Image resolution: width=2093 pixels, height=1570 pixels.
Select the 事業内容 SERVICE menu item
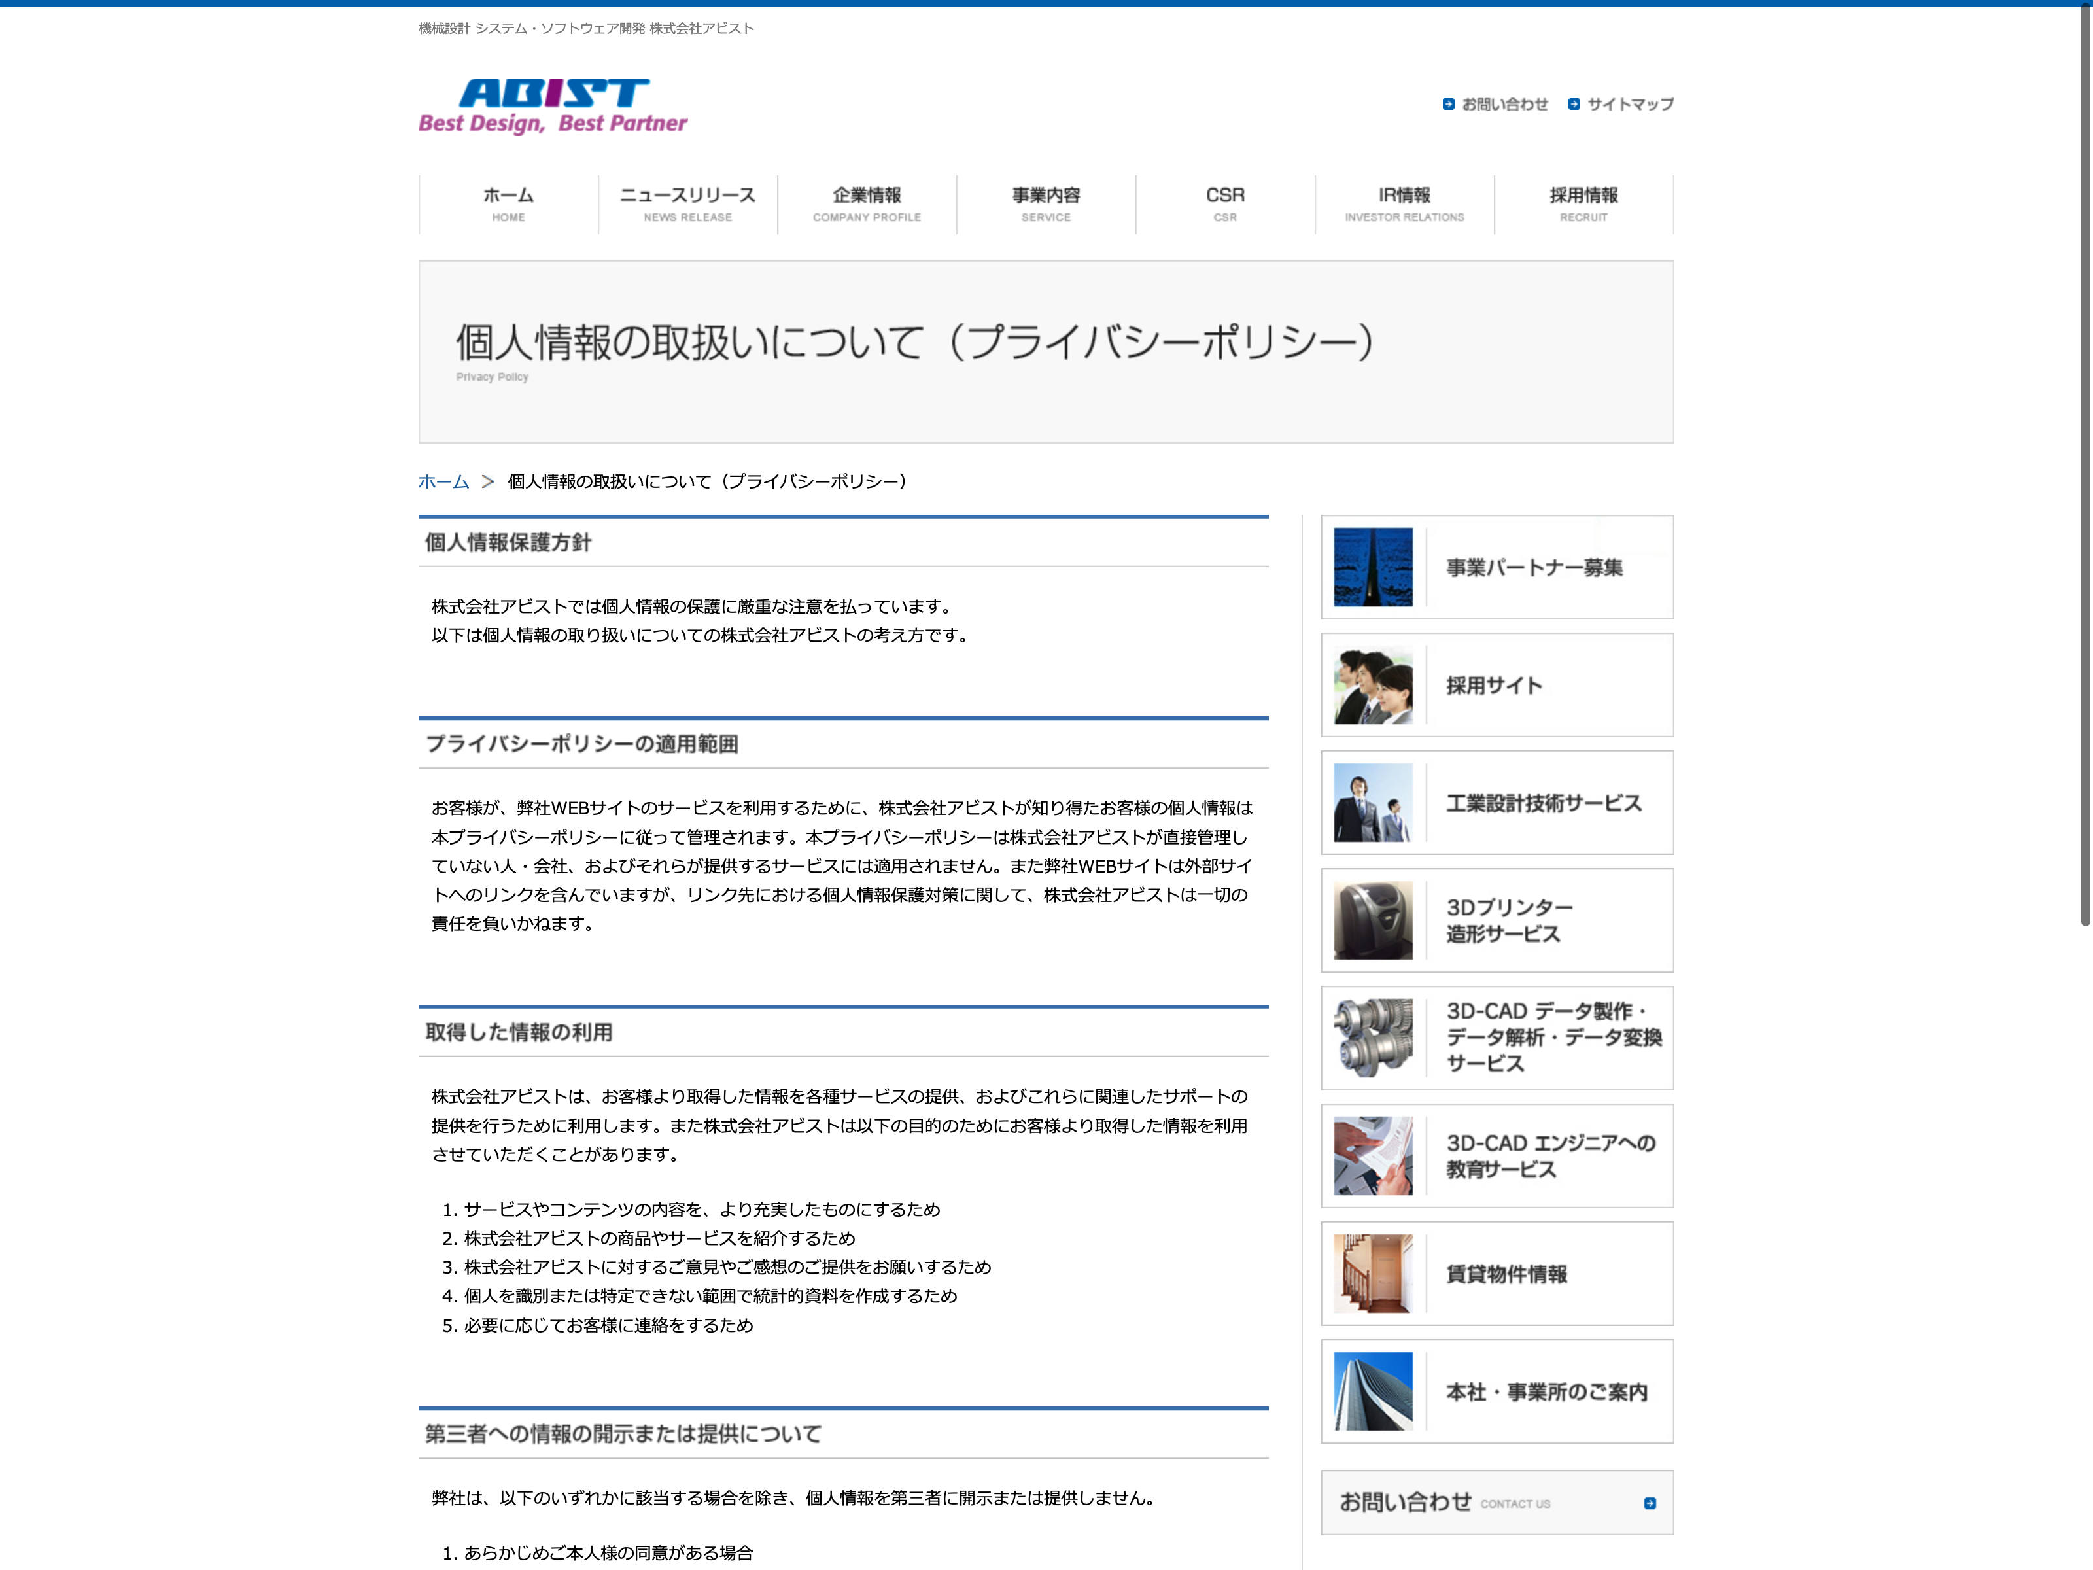(1046, 203)
